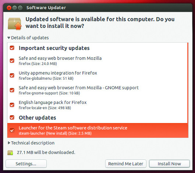Select English language pack for Firefox row
Viewport: 195px width, 173px height.
pyautogui.click(x=97, y=105)
